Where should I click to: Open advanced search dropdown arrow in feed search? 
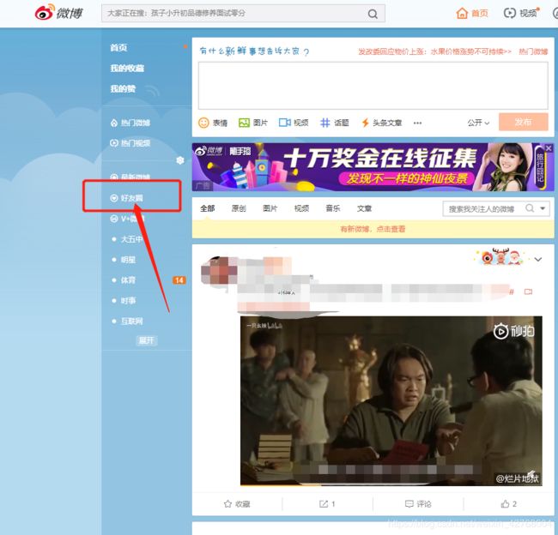(543, 208)
